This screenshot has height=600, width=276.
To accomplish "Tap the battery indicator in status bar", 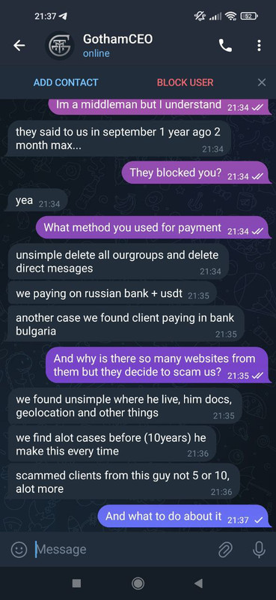I will (250, 16).
